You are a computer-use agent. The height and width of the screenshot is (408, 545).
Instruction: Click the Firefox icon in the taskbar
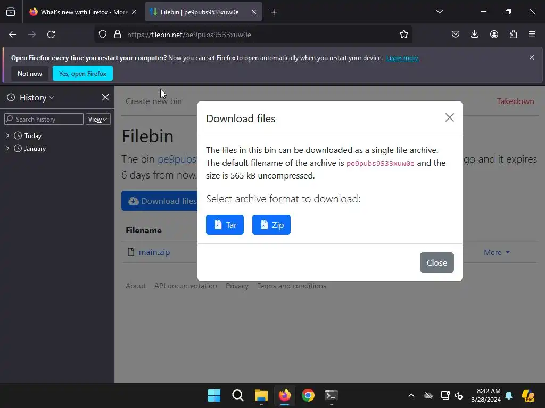point(285,395)
